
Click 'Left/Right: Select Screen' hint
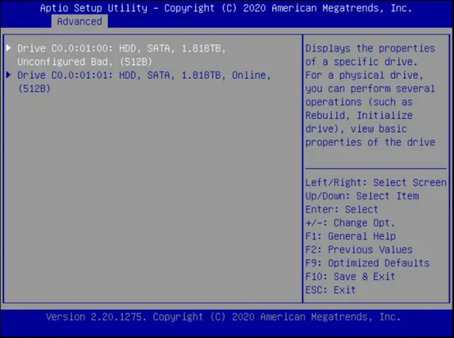[x=376, y=183]
